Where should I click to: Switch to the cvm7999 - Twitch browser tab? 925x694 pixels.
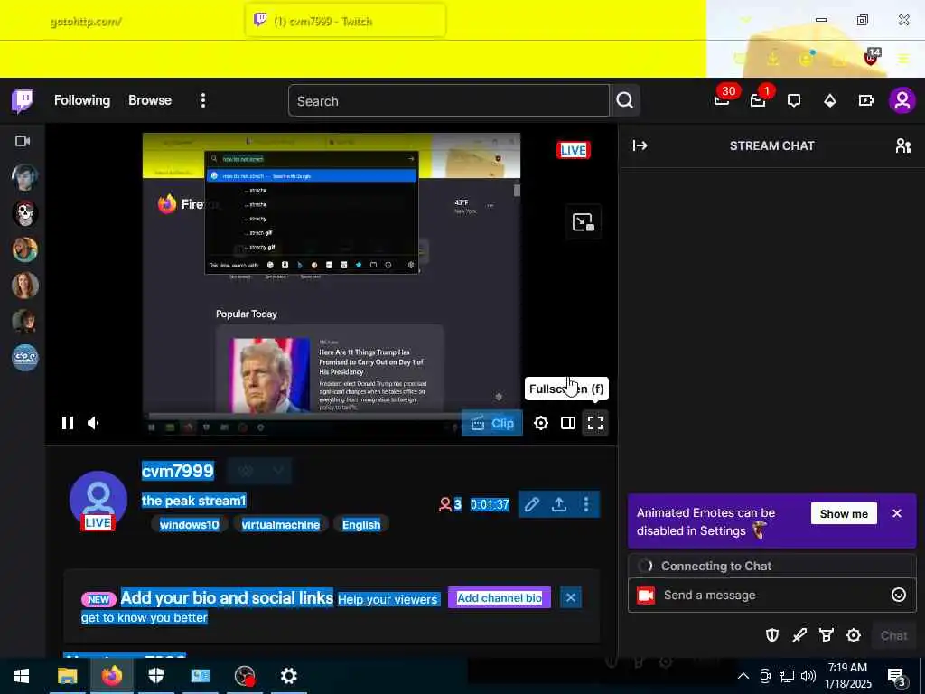coord(346,21)
